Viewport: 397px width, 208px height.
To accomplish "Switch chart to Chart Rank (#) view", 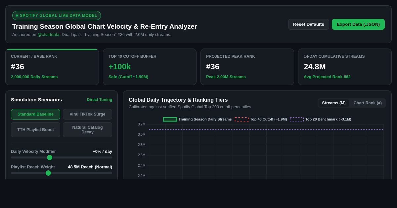I will [368, 103].
